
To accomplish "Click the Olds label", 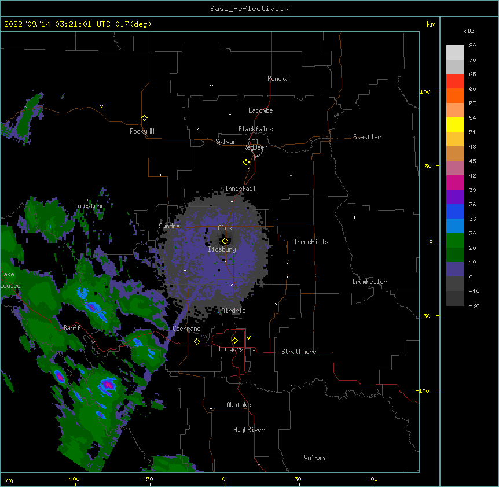I will [x=225, y=228].
